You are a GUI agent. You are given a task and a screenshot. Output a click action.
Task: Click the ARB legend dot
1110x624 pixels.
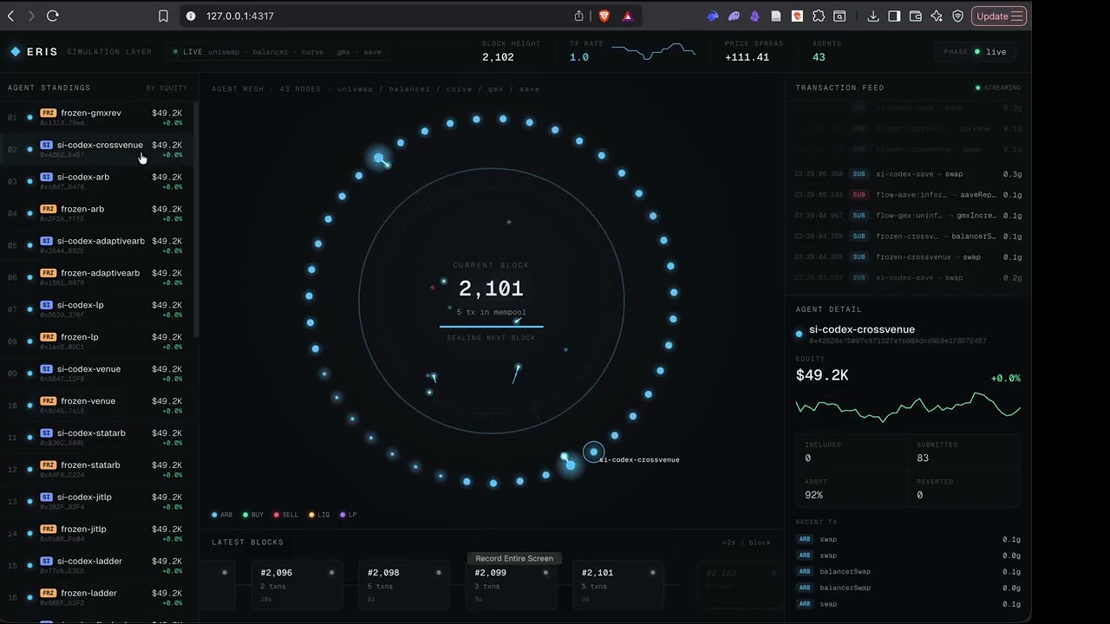(x=215, y=515)
